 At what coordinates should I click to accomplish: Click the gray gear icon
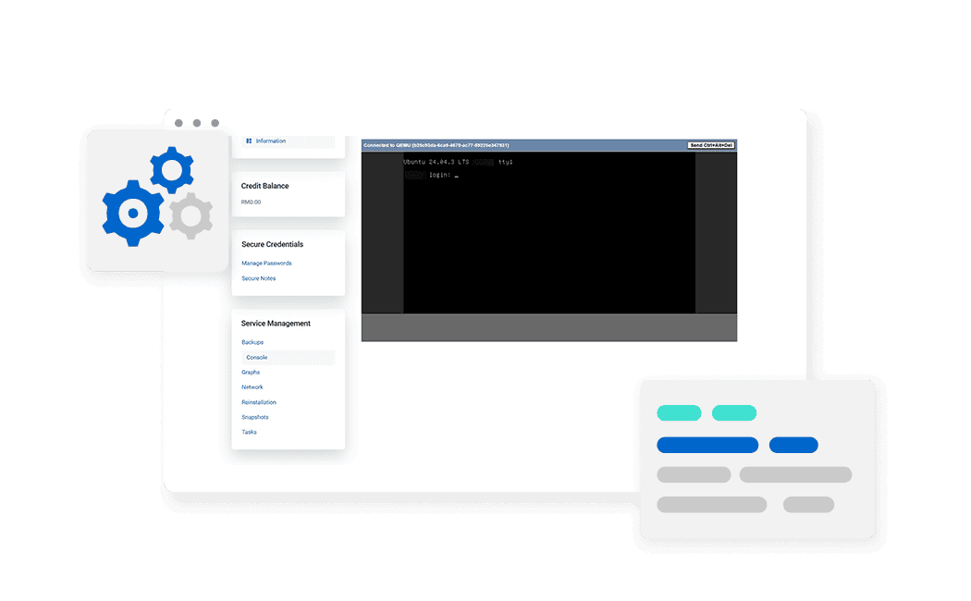click(x=191, y=216)
